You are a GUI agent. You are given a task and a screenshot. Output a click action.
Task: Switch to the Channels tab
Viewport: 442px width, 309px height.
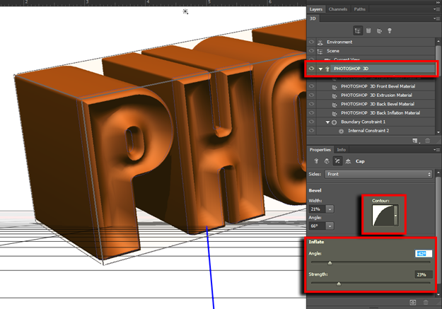pos(338,9)
